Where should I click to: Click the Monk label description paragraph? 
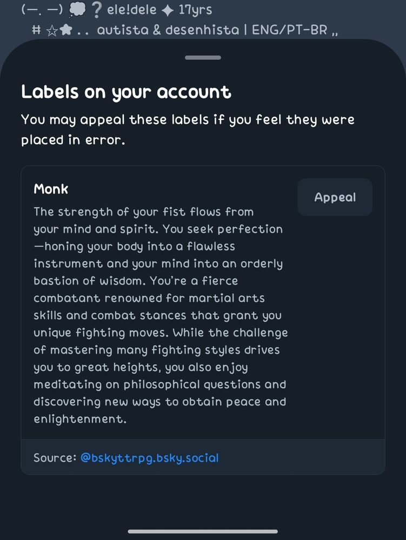point(161,315)
